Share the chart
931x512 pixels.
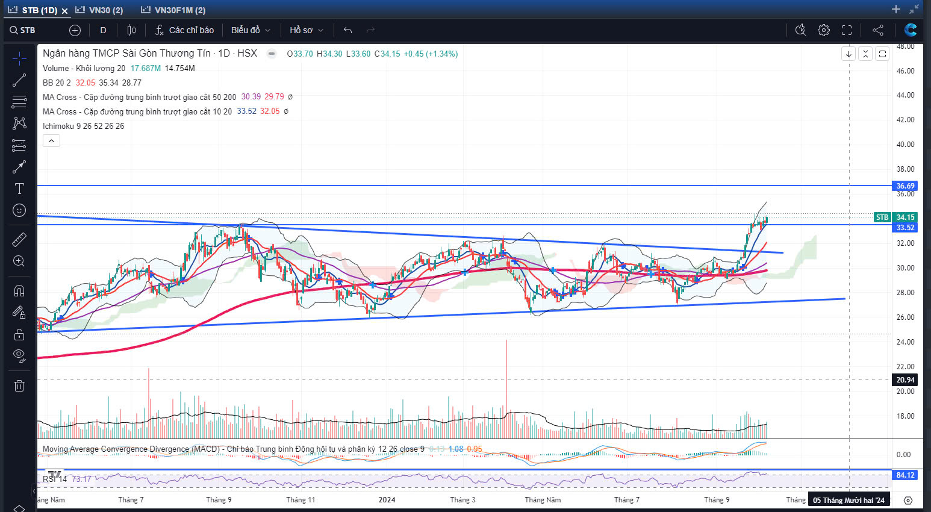[878, 30]
